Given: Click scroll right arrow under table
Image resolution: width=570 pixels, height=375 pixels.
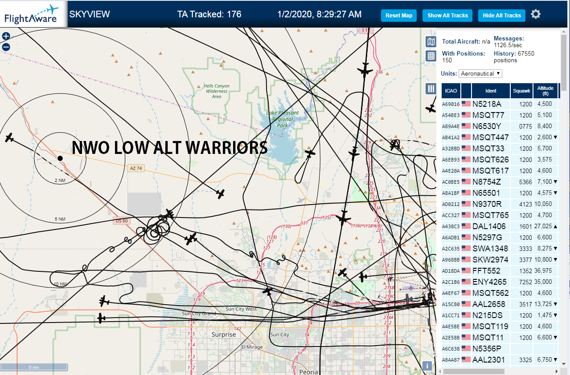Looking at the screenshot, I should (x=556, y=371).
